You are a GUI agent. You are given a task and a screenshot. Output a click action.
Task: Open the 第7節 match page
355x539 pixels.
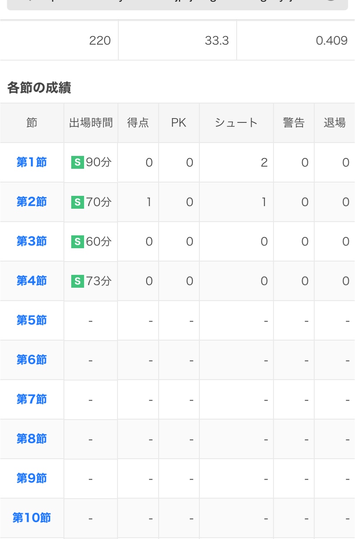32,399
